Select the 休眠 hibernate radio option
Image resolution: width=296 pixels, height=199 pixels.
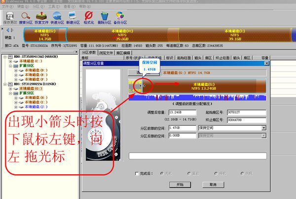tap(242, 173)
